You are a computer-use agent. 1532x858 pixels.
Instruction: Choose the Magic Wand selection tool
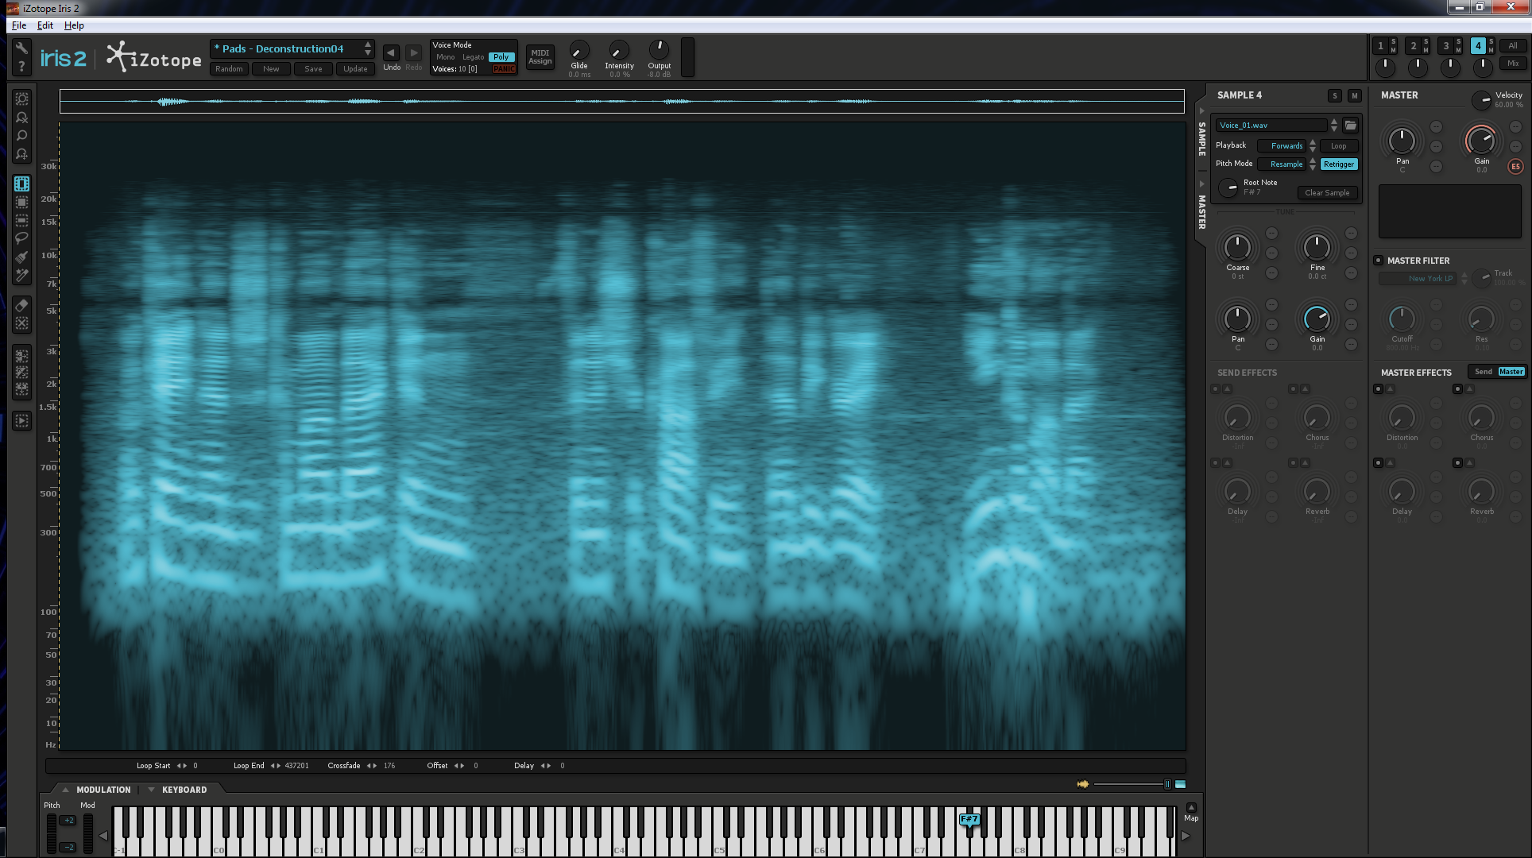tap(22, 276)
